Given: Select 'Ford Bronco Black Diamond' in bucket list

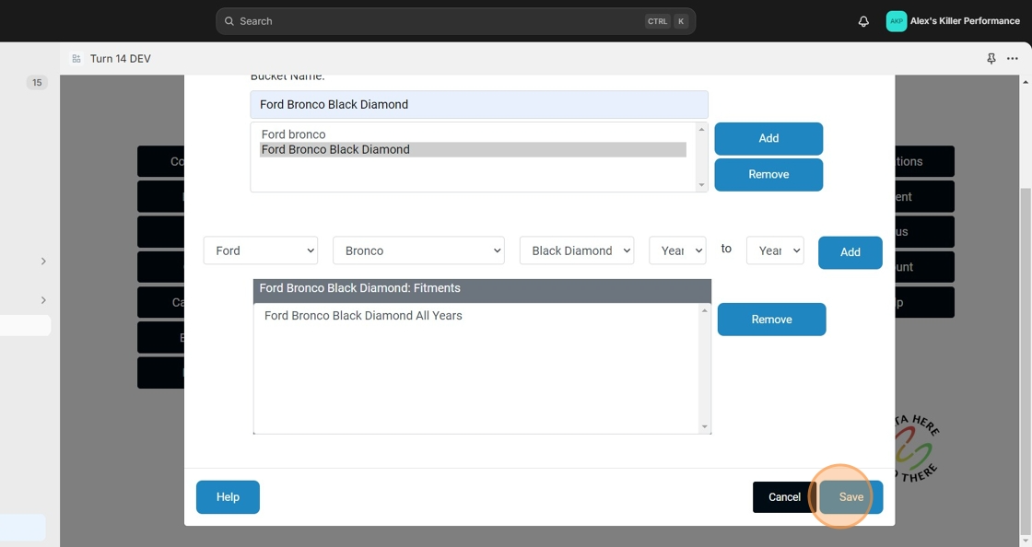Looking at the screenshot, I should [x=473, y=149].
